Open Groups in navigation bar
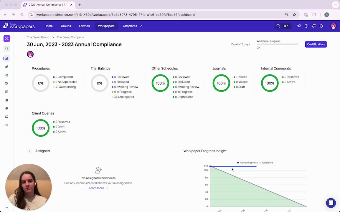340x212 pixels. pos(66,26)
